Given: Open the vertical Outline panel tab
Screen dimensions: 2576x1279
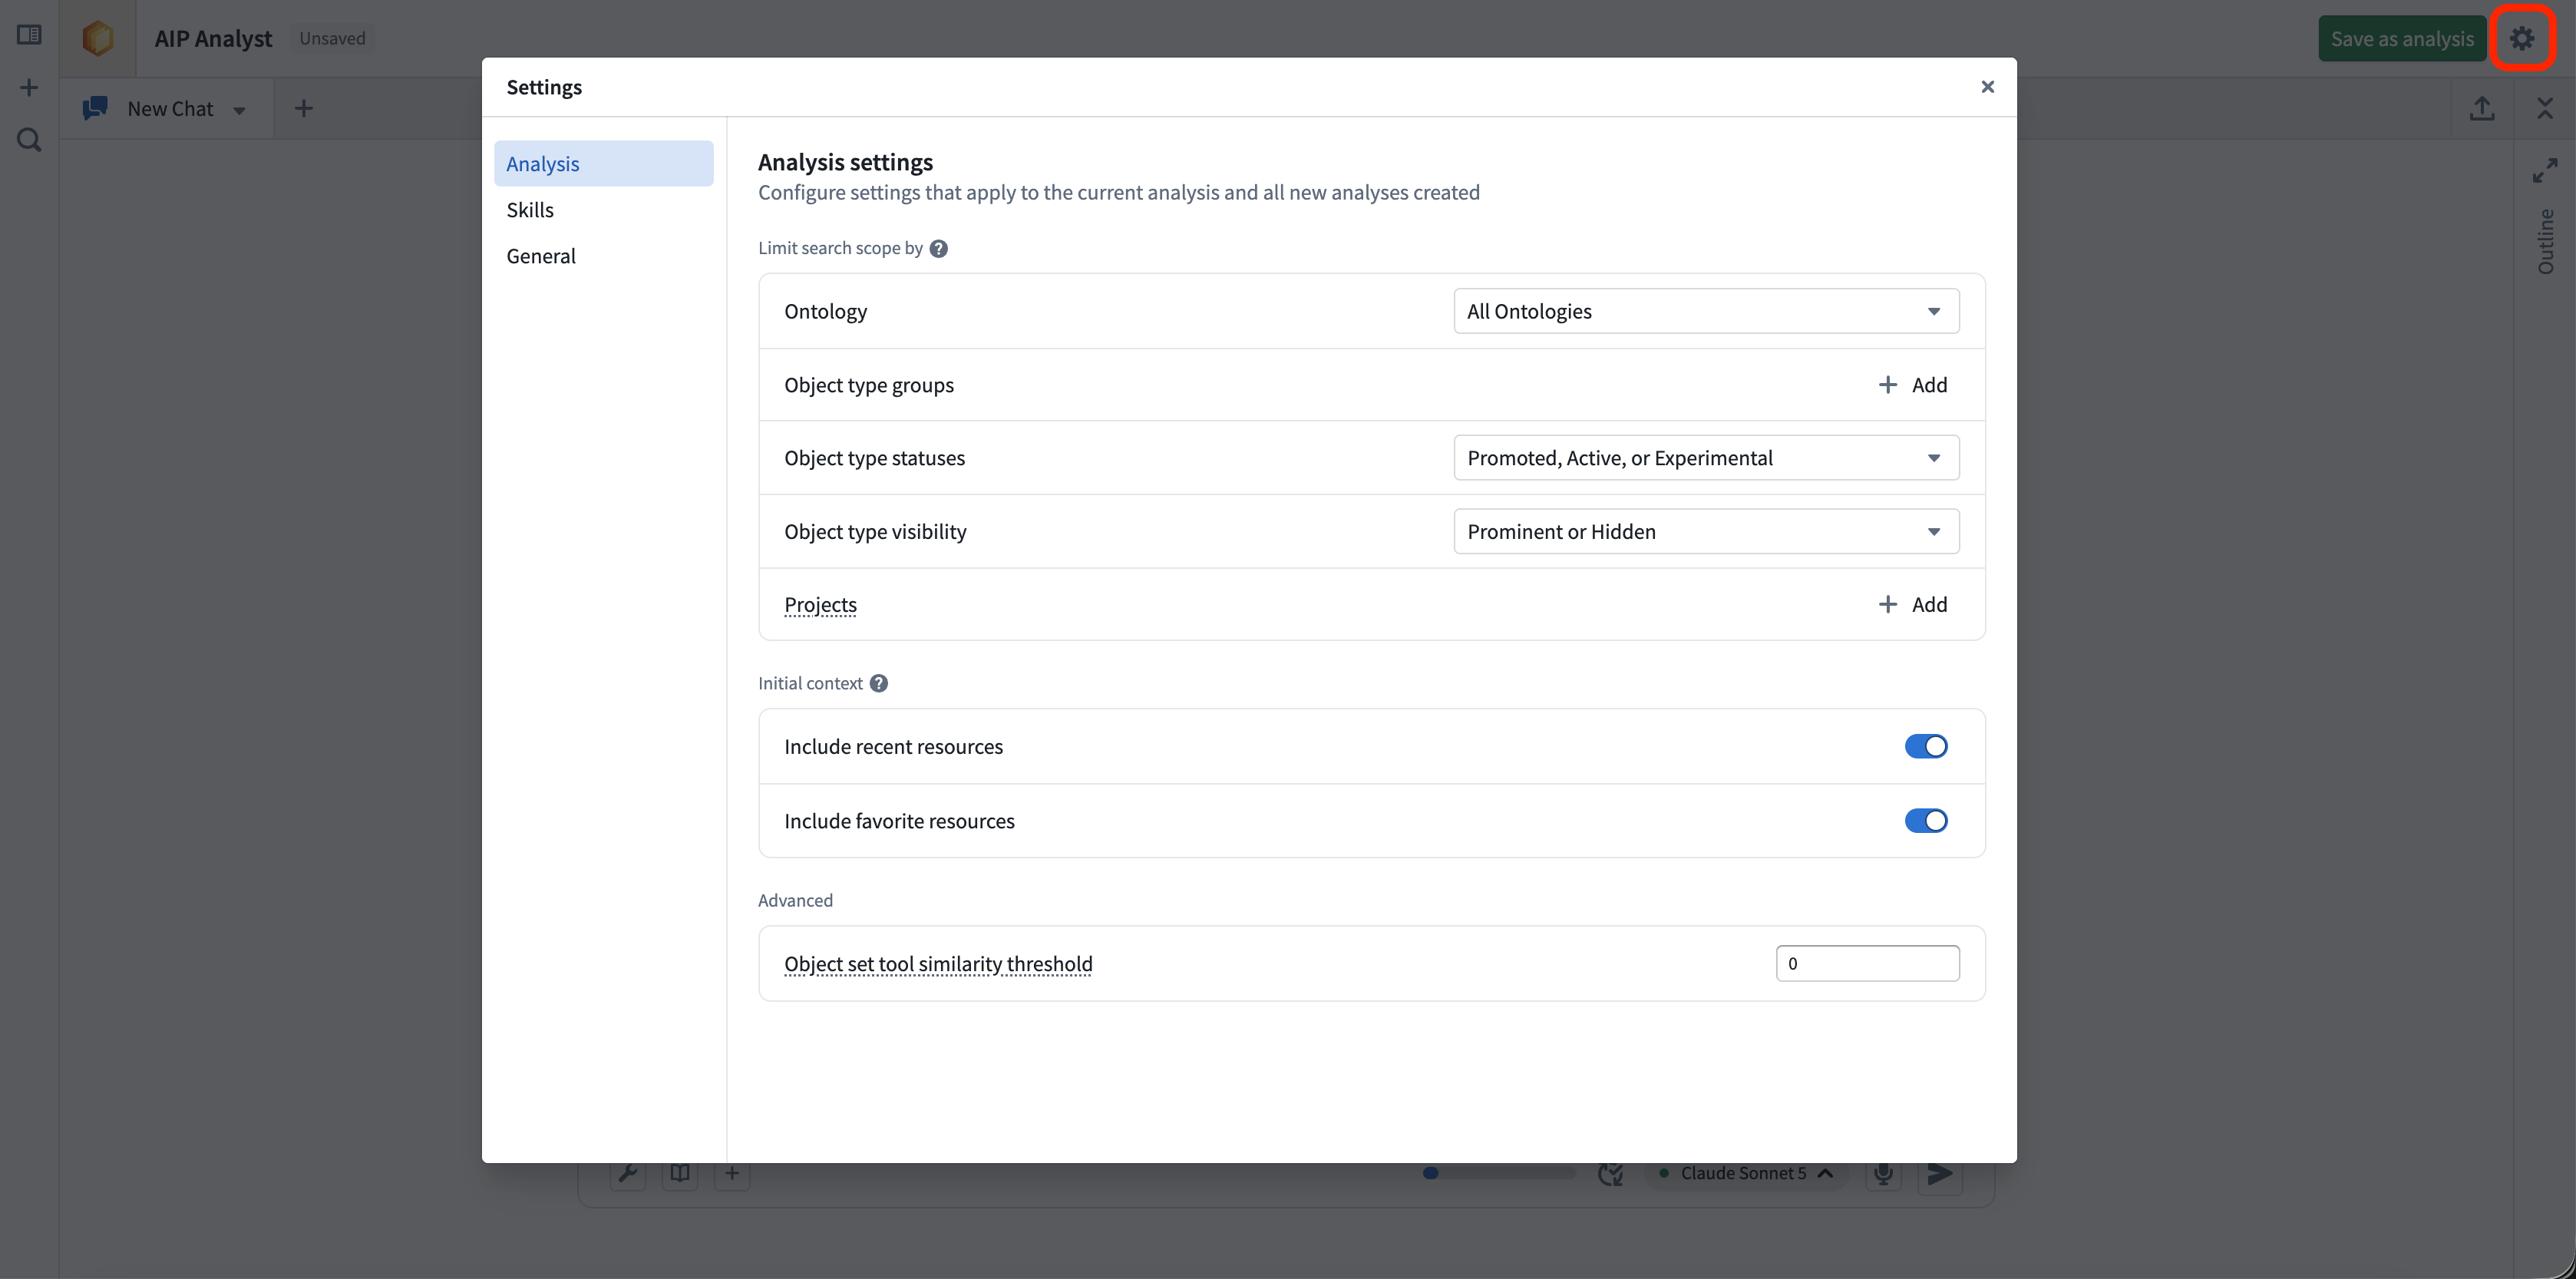Looking at the screenshot, I should click(2545, 241).
